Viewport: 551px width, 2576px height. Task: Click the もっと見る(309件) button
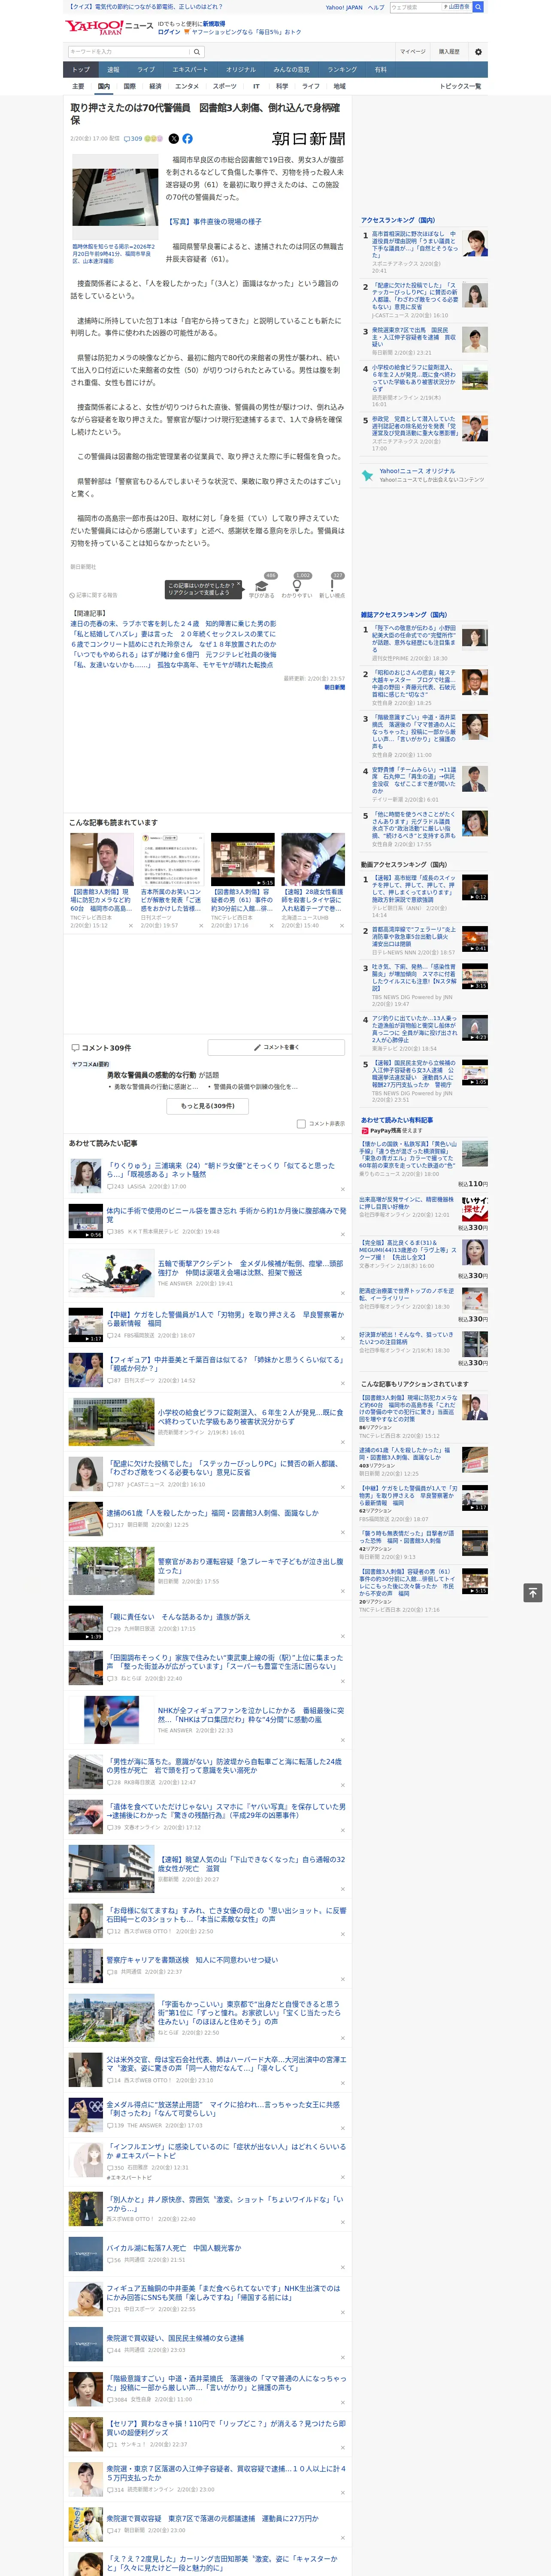click(208, 1106)
